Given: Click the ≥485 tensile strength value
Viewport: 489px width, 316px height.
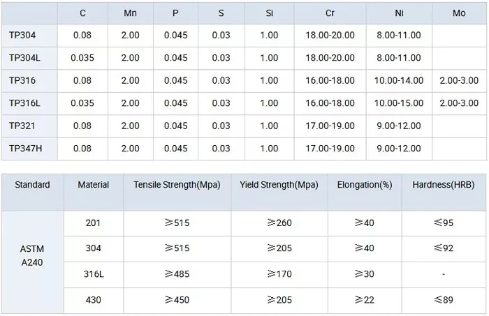Looking at the screenshot, I should [x=177, y=274].
